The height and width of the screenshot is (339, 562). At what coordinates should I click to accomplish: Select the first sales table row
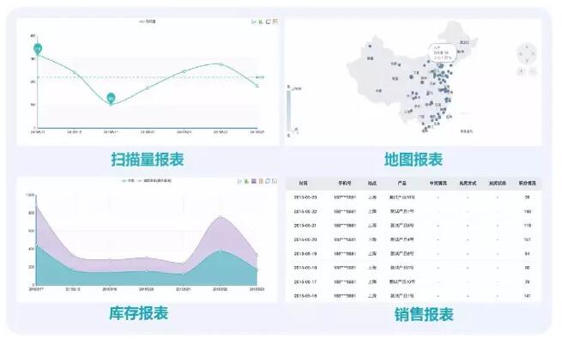tap(414, 197)
